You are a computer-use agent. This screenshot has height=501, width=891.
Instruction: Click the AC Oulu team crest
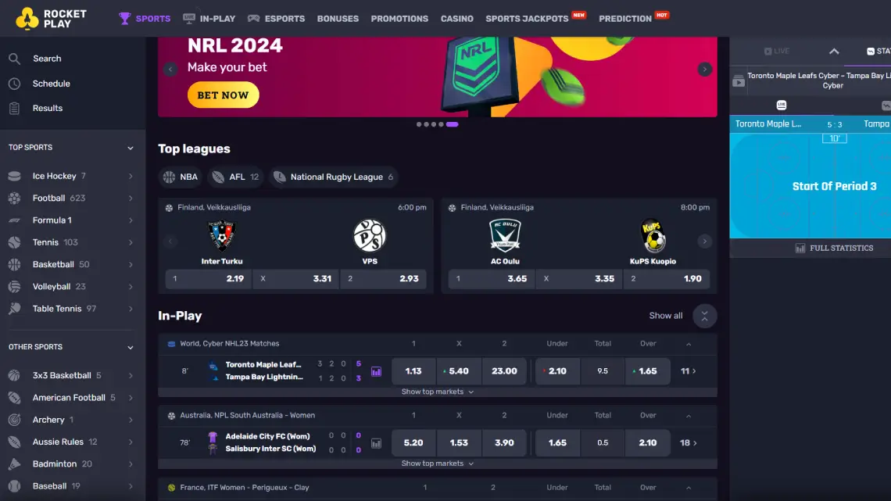pos(505,235)
